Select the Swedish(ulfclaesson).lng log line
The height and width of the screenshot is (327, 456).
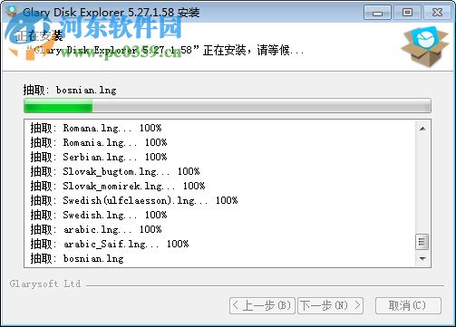134,200
